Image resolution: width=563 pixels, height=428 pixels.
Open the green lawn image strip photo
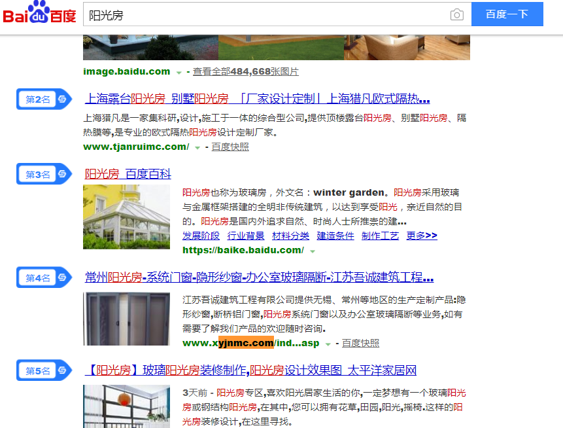point(281,47)
